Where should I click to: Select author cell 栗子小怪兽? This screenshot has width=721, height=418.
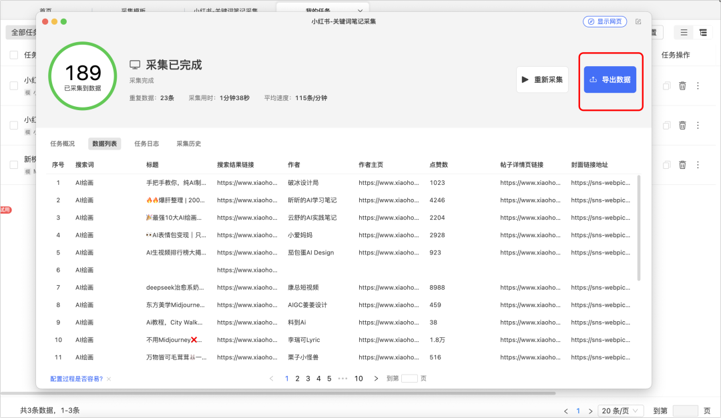tap(303, 357)
